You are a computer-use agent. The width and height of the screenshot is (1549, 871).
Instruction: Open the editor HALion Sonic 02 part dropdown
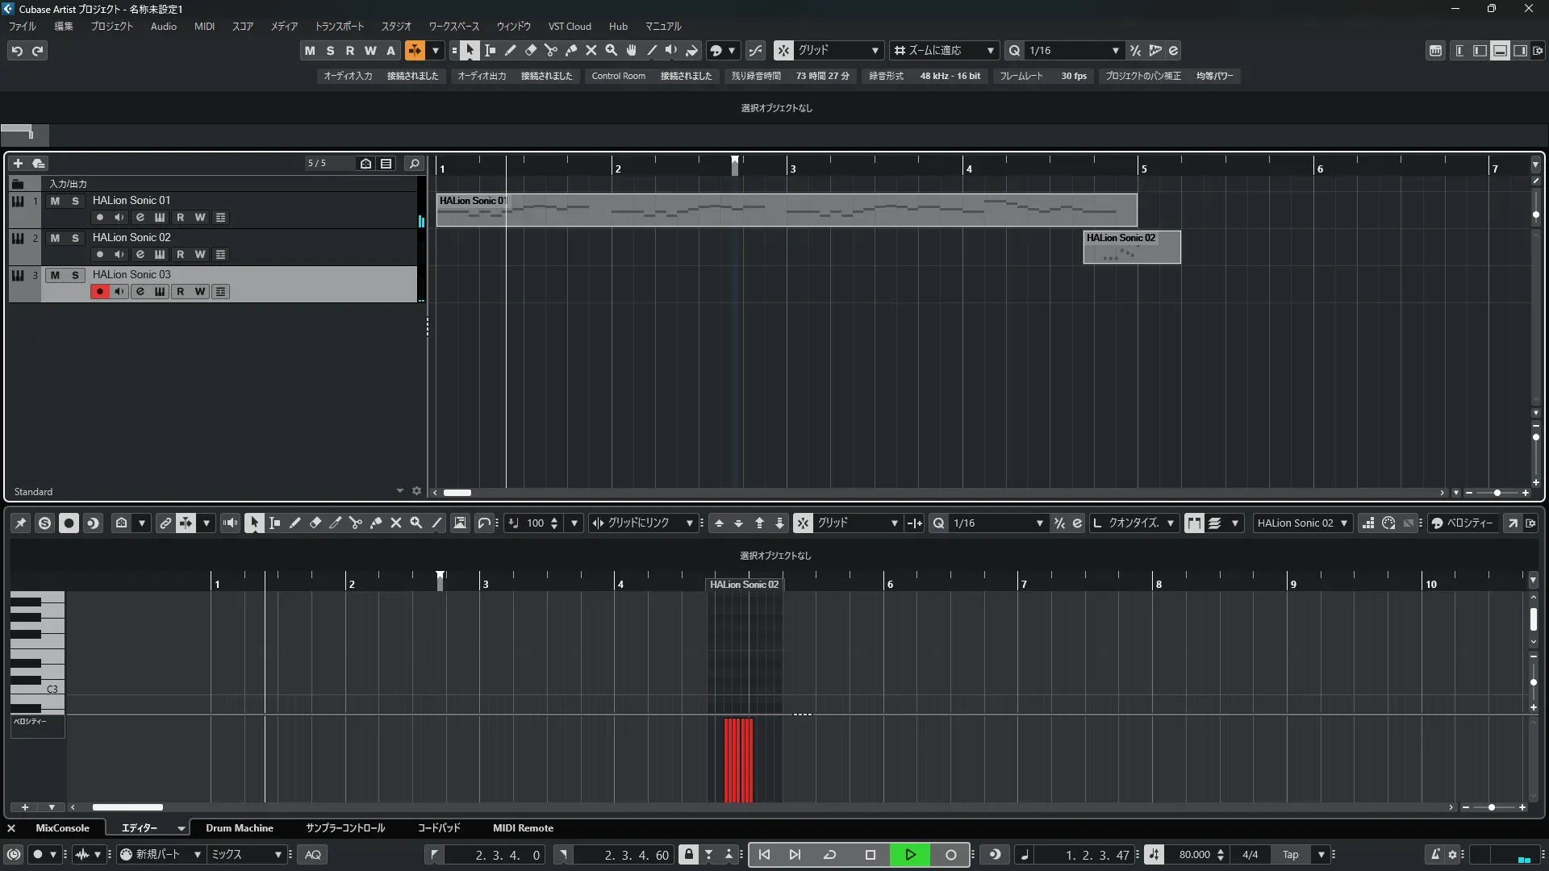pyautogui.click(x=1343, y=523)
